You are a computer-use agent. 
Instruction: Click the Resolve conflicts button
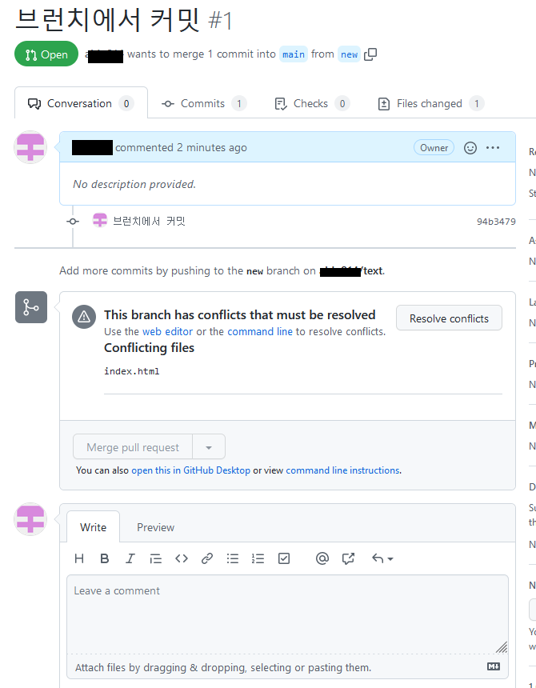(449, 318)
